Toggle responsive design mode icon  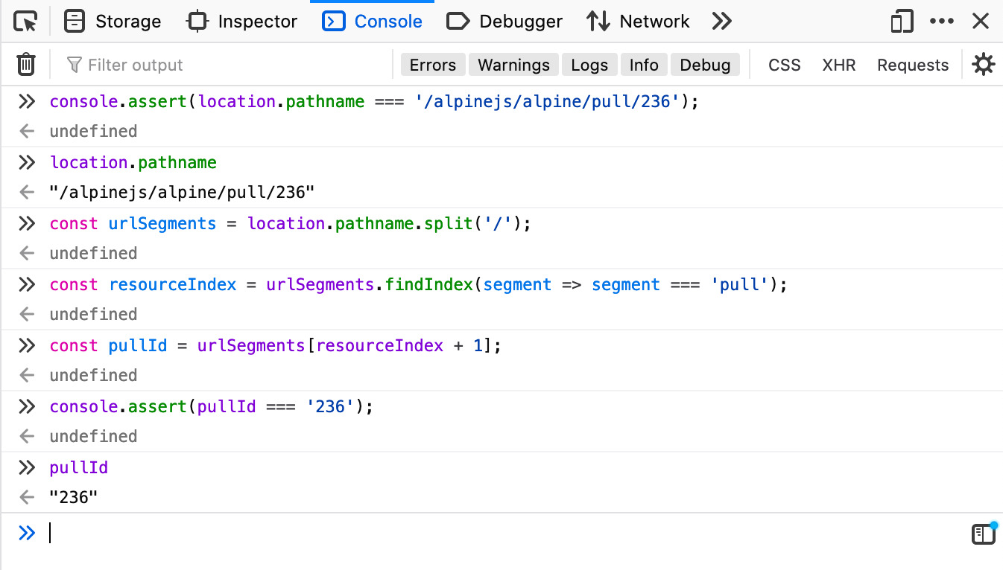(902, 22)
